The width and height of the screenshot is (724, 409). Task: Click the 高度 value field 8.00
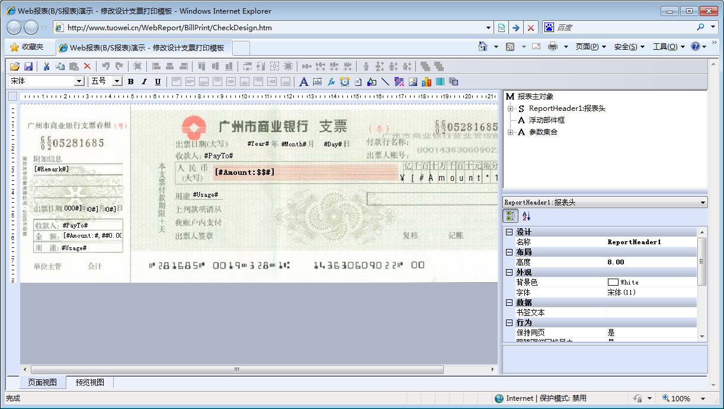(x=616, y=262)
